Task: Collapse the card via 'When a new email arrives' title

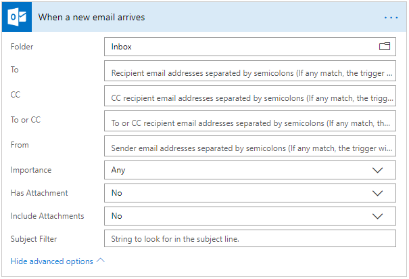Action: [91, 17]
